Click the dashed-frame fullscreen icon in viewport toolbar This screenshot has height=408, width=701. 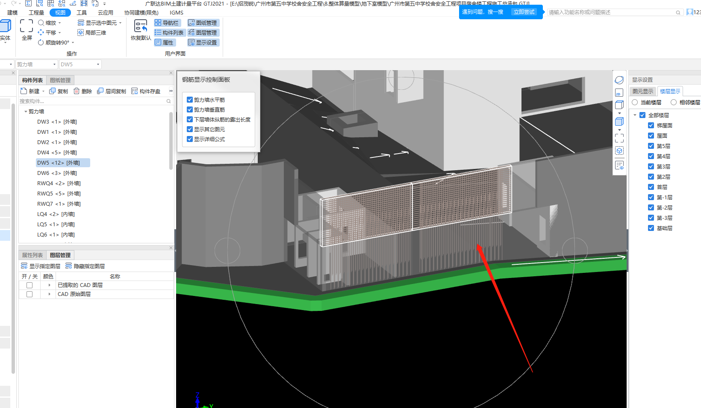tap(619, 138)
